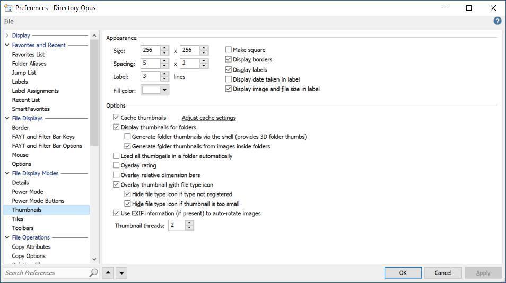Increase thumbnail threads spinner up

pos(189,223)
